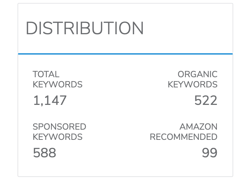Click the word AMAZON in the label

coord(199,127)
